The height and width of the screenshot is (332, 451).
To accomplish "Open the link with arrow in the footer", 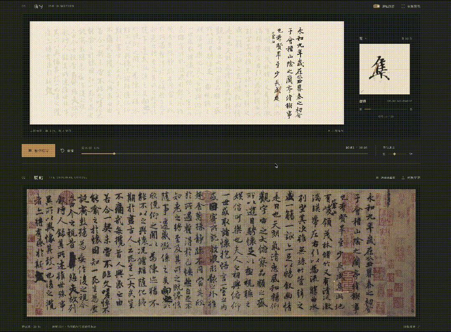I will coord(412,327).
